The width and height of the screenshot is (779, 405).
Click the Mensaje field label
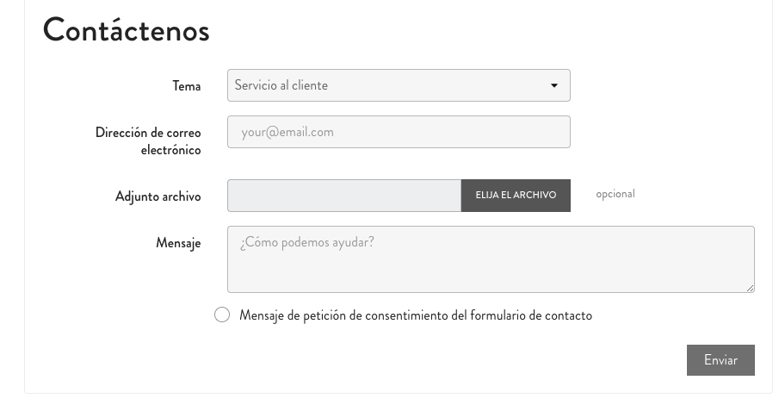pos(178,243)
